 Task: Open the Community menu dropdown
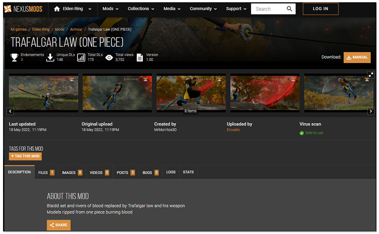click(x=203, y=9)
